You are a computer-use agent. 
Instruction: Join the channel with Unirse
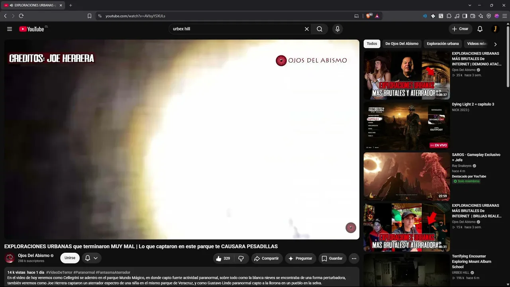click(x=70, y=258)
